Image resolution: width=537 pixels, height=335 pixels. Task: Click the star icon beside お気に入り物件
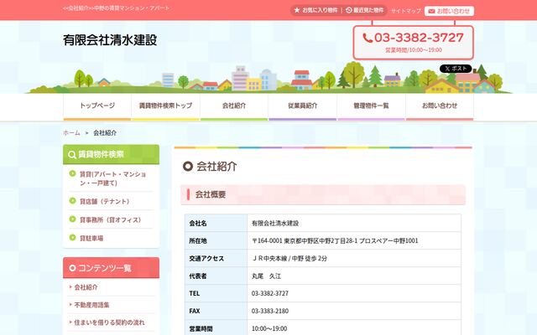297,10
